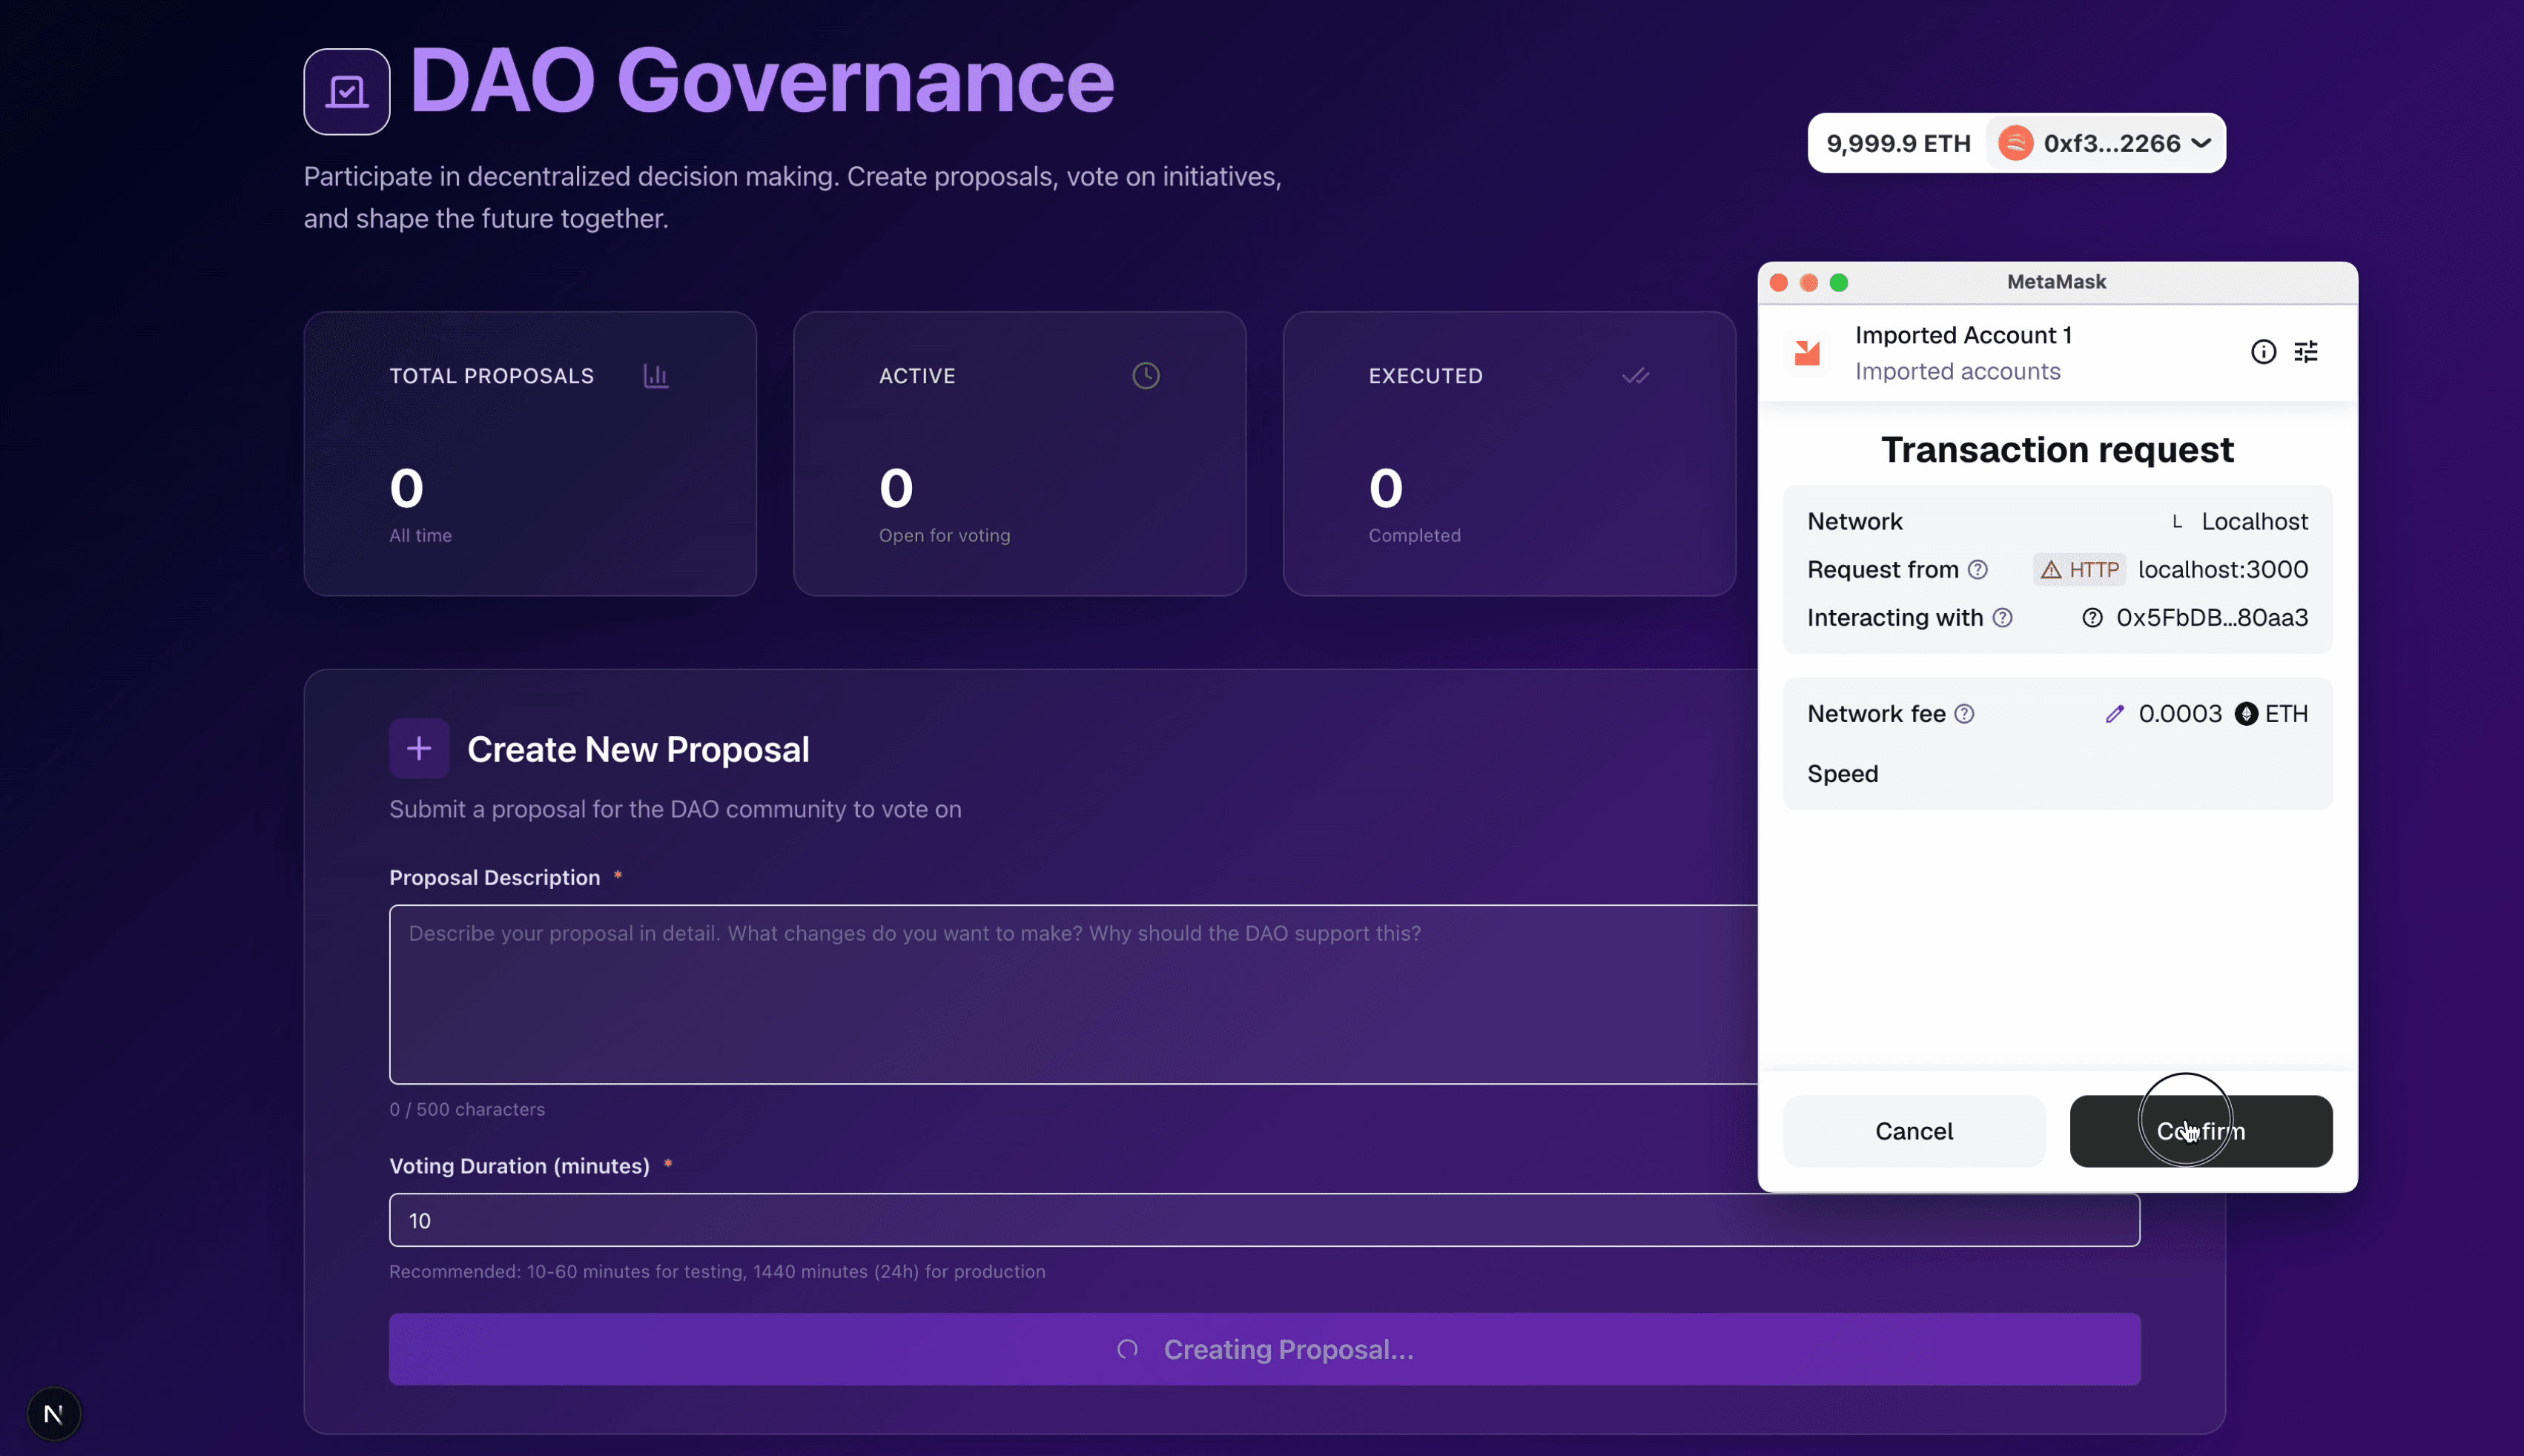The width and height of the screenshot is (2524, 1456).
Task: Open the Network fee help icon
Action: coord(1966,713)
